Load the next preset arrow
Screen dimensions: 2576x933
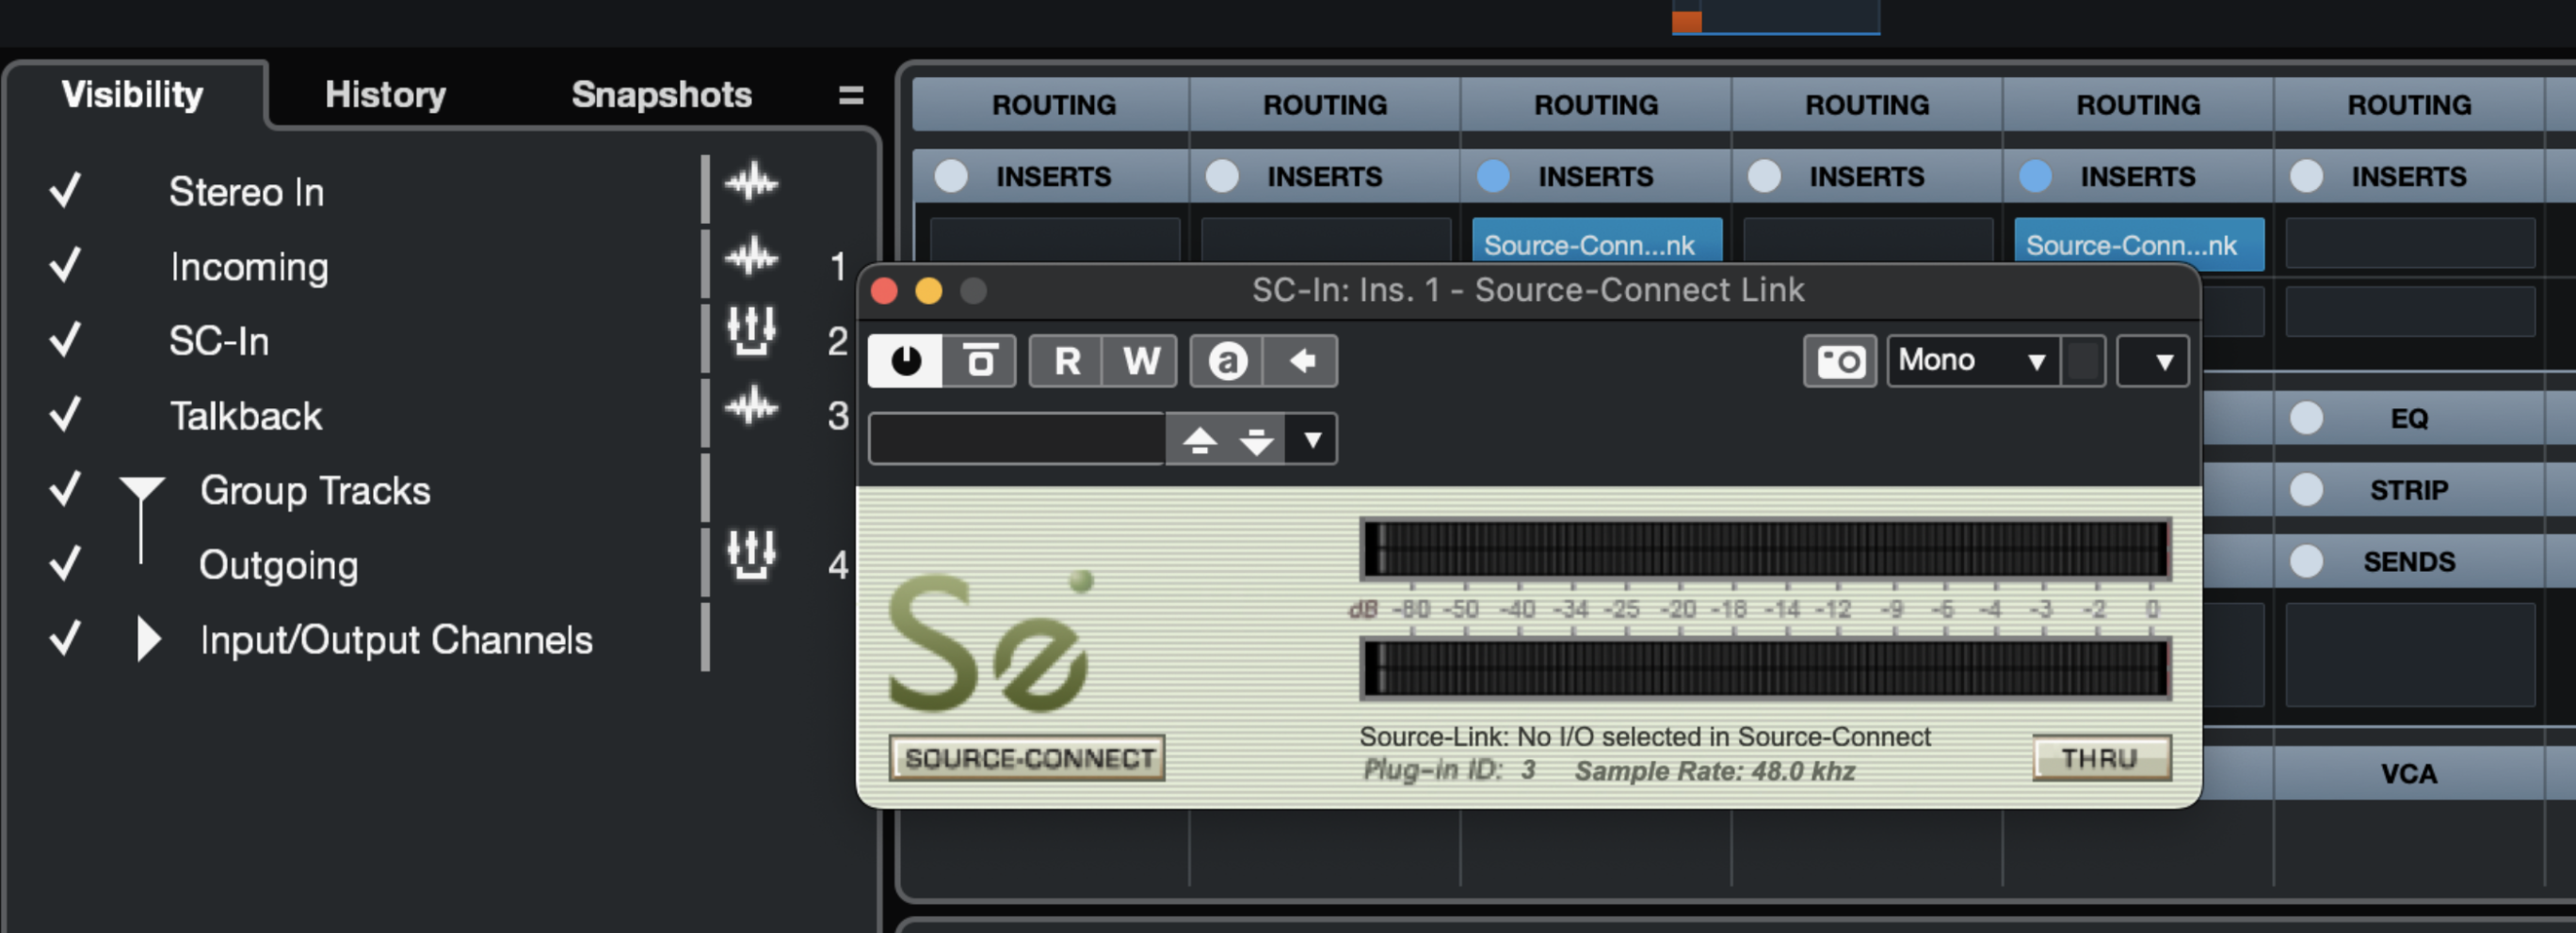pyautogui.click(x=1256, y=439)
